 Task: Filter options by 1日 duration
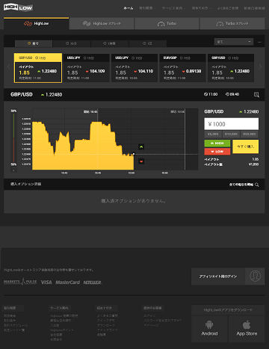click(x=148, y=43)
